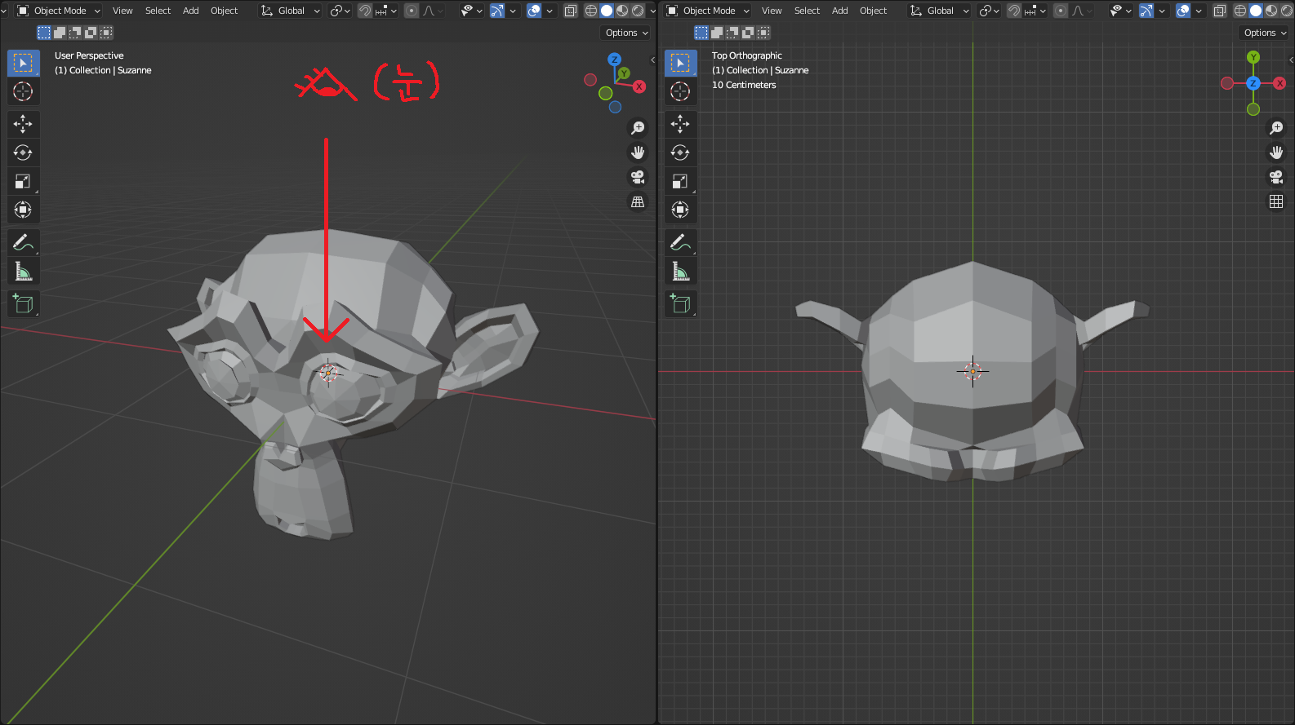Viewport: 1295px width, 725px height.
Task: Open Add menu in right viewport
Action: click(x=840, y=11)
